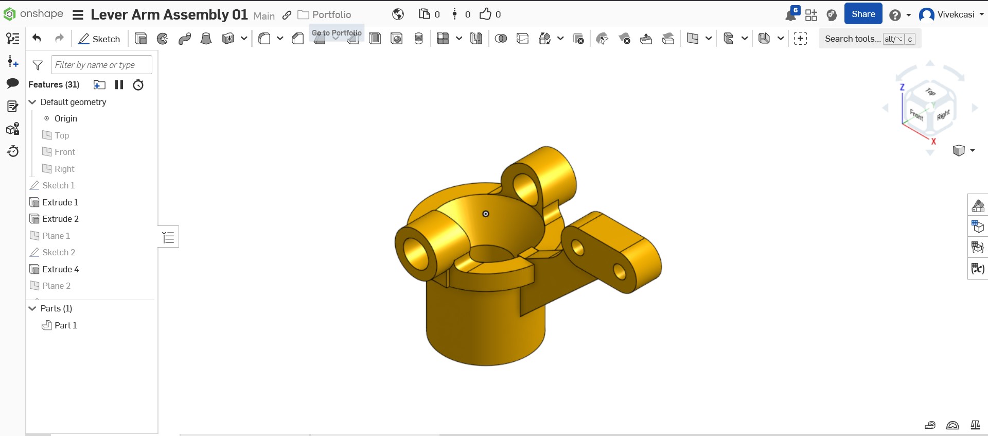Click the Search tools box
Image resolution: width=988 pixels, height=436 pixels.
point(870,39)
